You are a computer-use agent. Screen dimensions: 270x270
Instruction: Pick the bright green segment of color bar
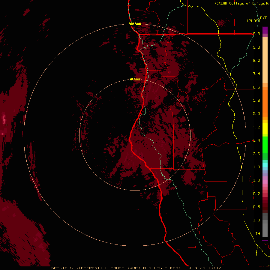265,145
